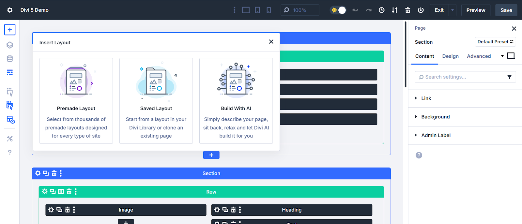Choose the Build With AI card

[x=236, y=101]
